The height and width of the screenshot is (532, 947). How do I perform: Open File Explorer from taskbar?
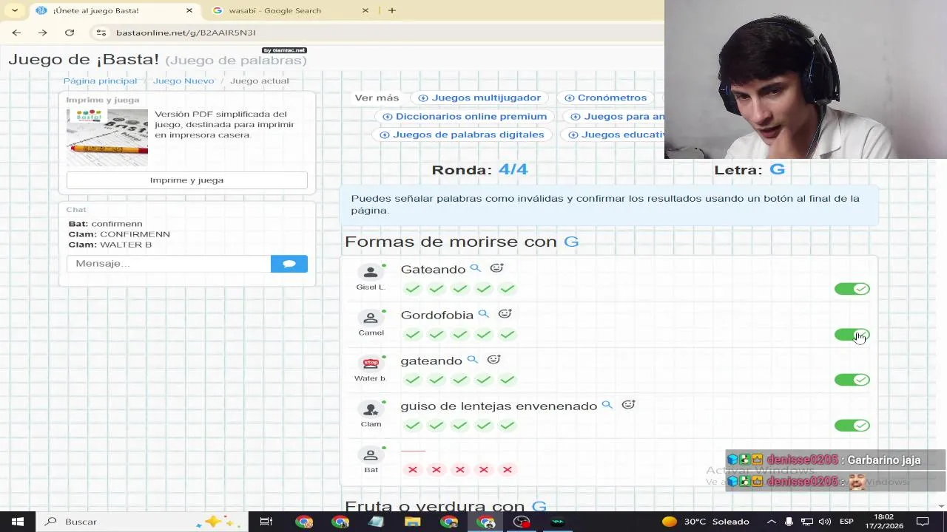click(x=413, y=522)
